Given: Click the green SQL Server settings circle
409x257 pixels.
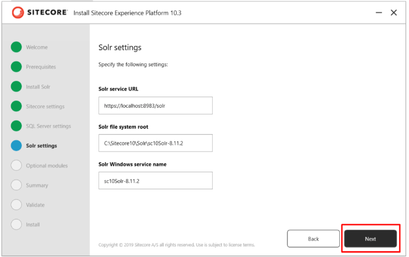Looking at the screenshot, I should pos(16,126).
